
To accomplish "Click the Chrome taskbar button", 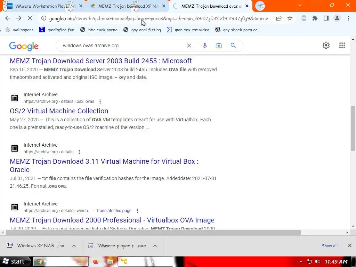I will pos(61,261).
